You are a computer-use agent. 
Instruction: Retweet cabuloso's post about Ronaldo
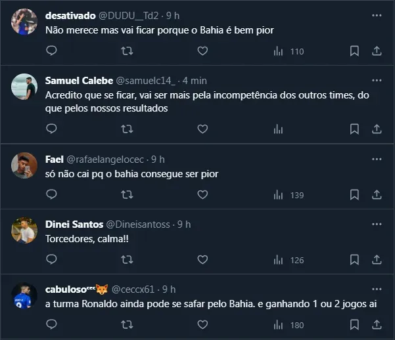pos(127,324)
